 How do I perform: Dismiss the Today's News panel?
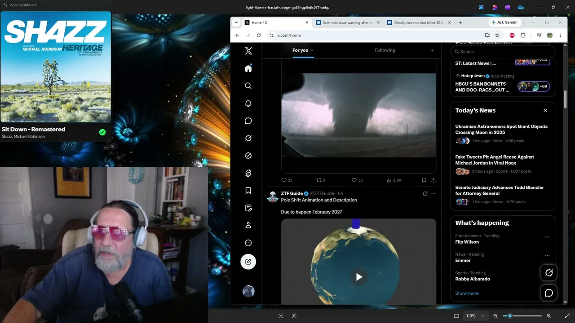(545, 110)
